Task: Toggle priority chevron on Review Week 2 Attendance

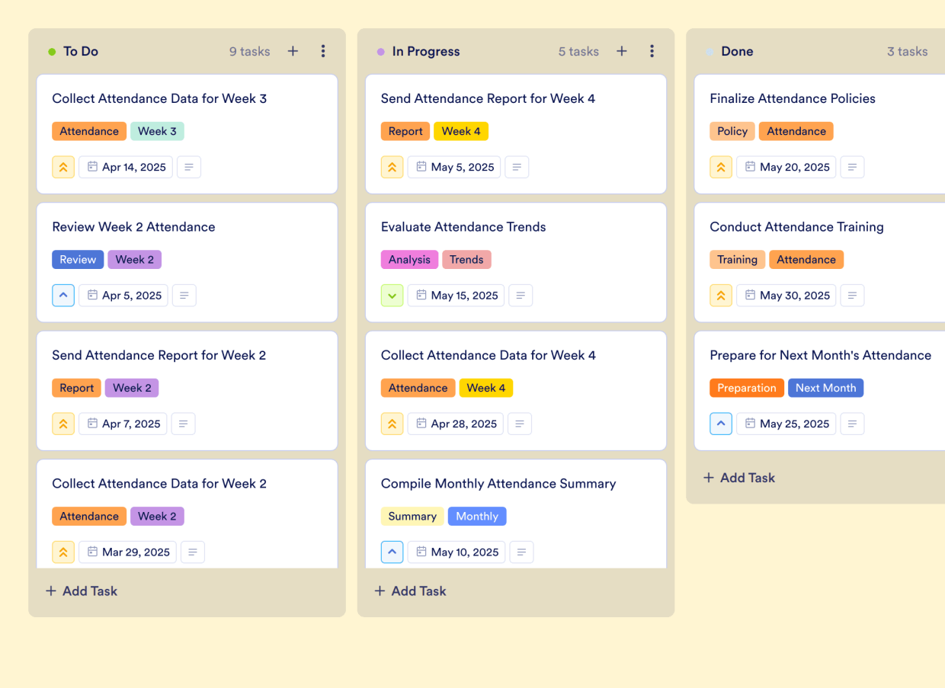Action: (63, 295)
